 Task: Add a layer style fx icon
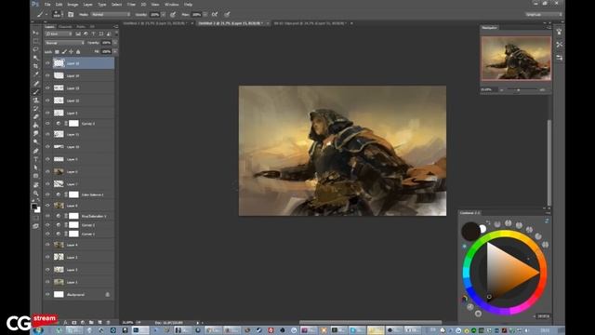click(x=65, y=323)
